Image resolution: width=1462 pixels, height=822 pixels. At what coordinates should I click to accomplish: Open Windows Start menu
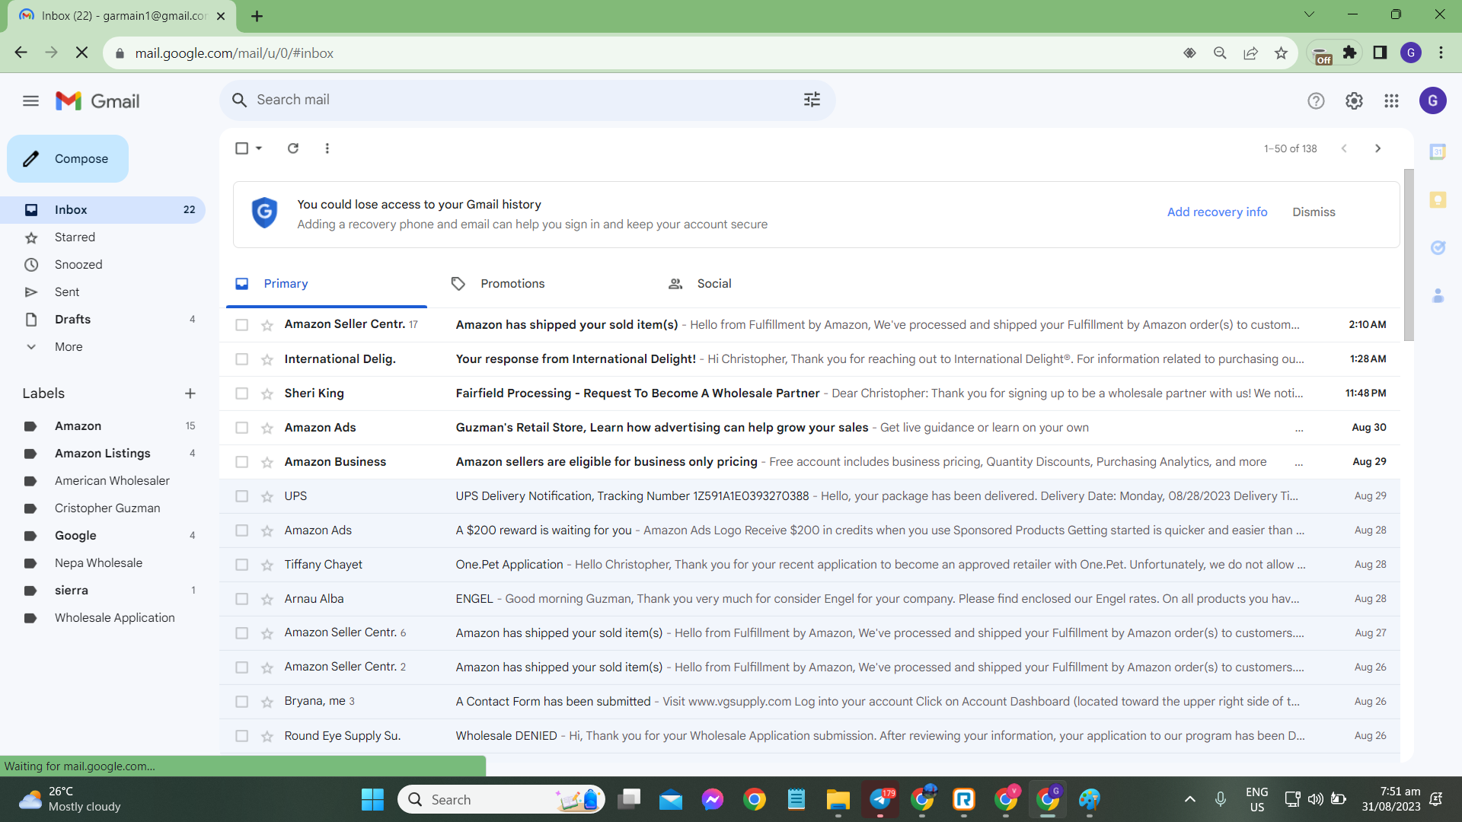[372, 799]
